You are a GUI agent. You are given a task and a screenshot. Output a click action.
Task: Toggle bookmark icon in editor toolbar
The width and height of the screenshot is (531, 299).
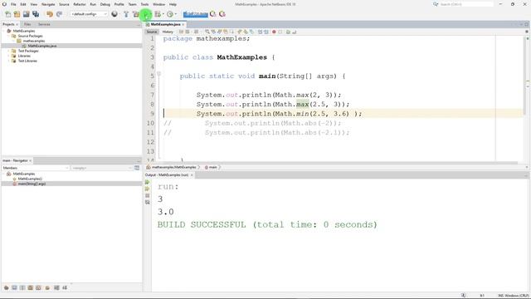tap(251, 32)
